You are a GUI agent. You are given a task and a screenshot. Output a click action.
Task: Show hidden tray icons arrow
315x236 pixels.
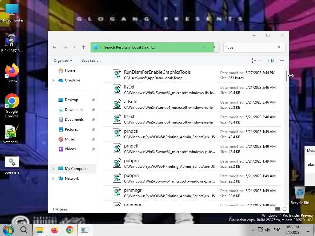pyautogui.click(x=253, y=230)
